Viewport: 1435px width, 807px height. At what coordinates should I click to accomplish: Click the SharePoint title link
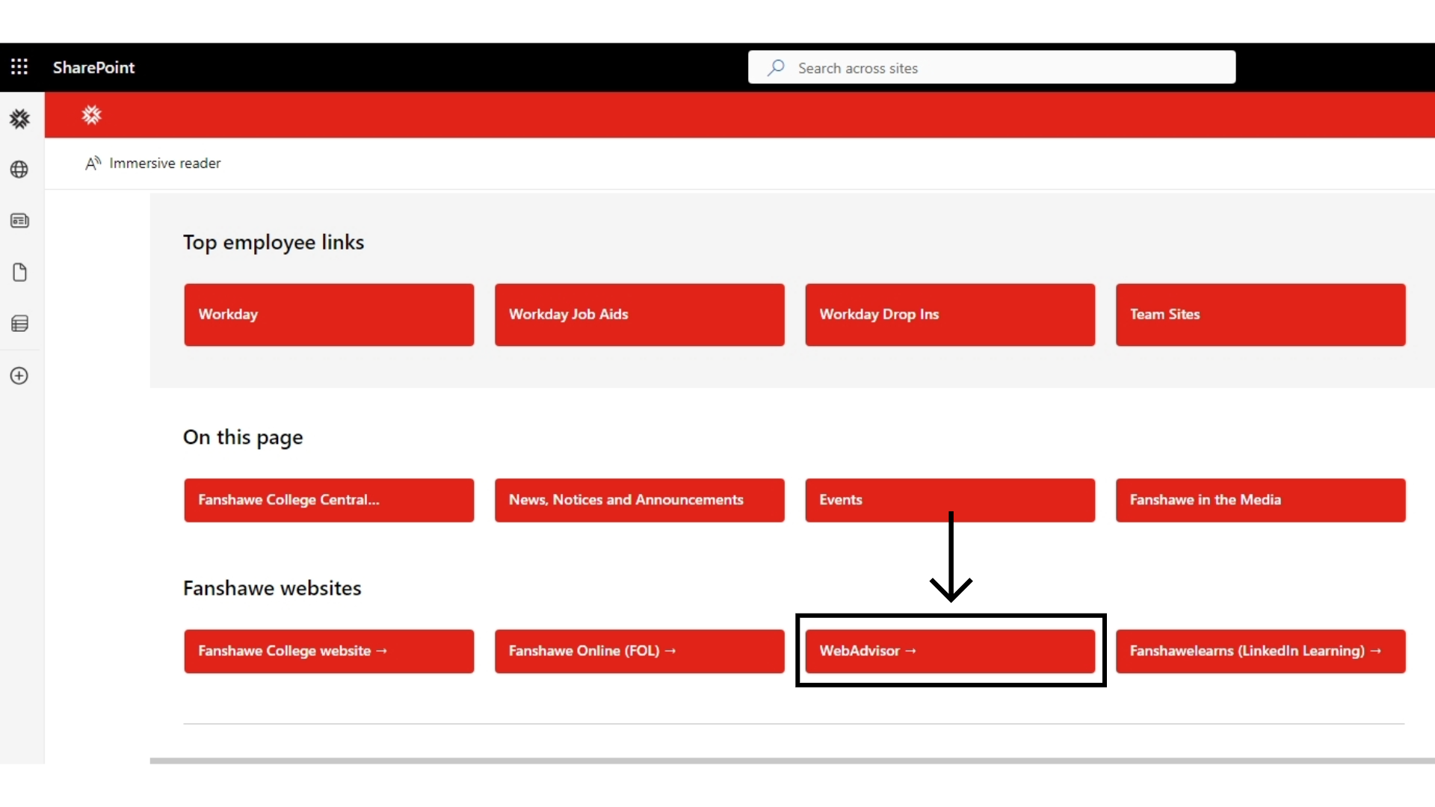[93, 67]
